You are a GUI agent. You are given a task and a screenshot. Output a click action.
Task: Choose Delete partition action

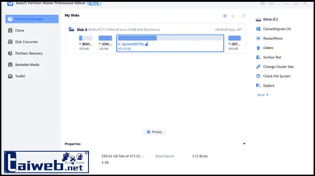268,48
